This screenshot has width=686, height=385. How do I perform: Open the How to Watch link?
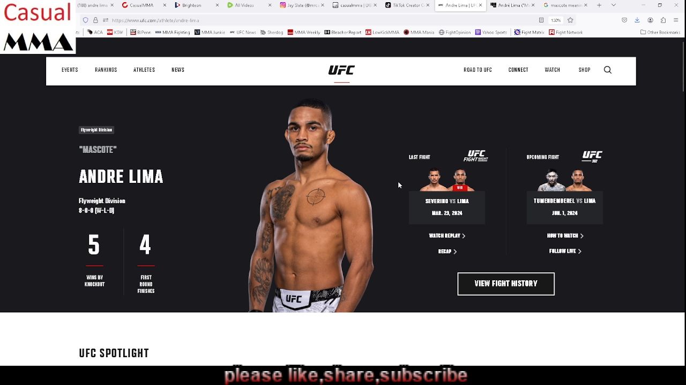point(565,236)
